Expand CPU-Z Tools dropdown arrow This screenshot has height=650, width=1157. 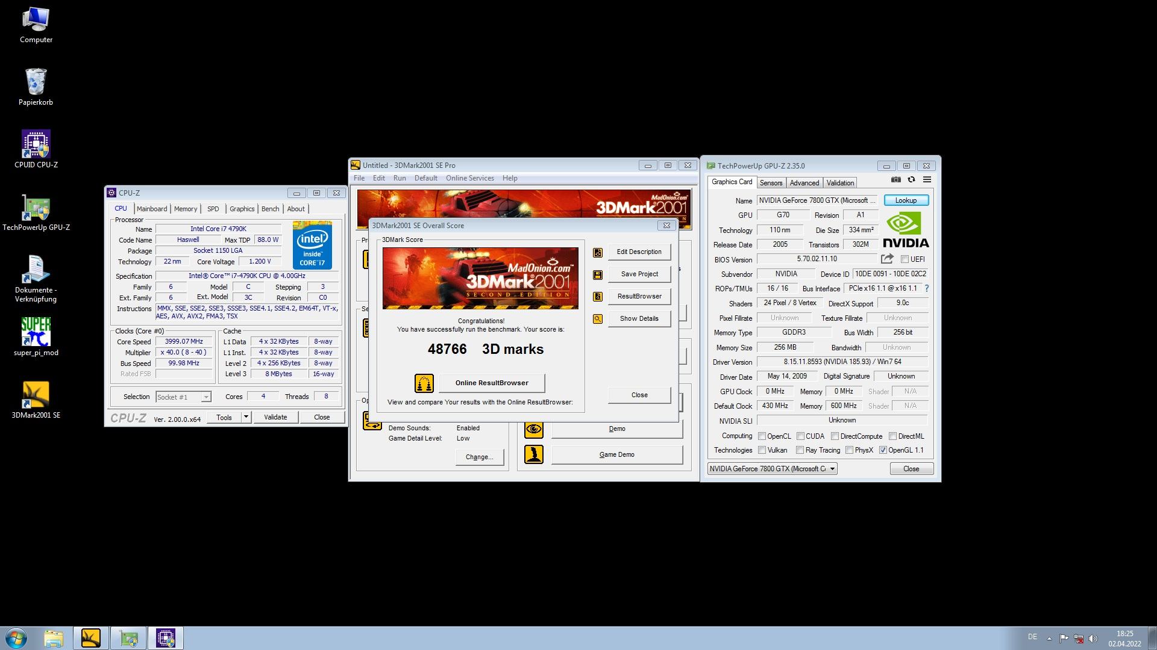pyautogui.click(x=246, y=417)
